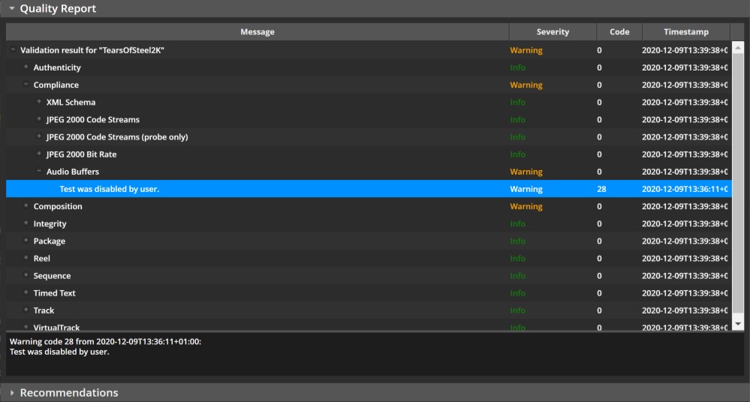The width and height of the screenshot is (750, 402).
Task: Sort by the Severity column header
Action: click(553, 31)
